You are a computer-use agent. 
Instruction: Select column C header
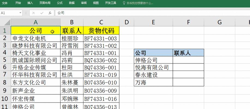tap(101, 22)
